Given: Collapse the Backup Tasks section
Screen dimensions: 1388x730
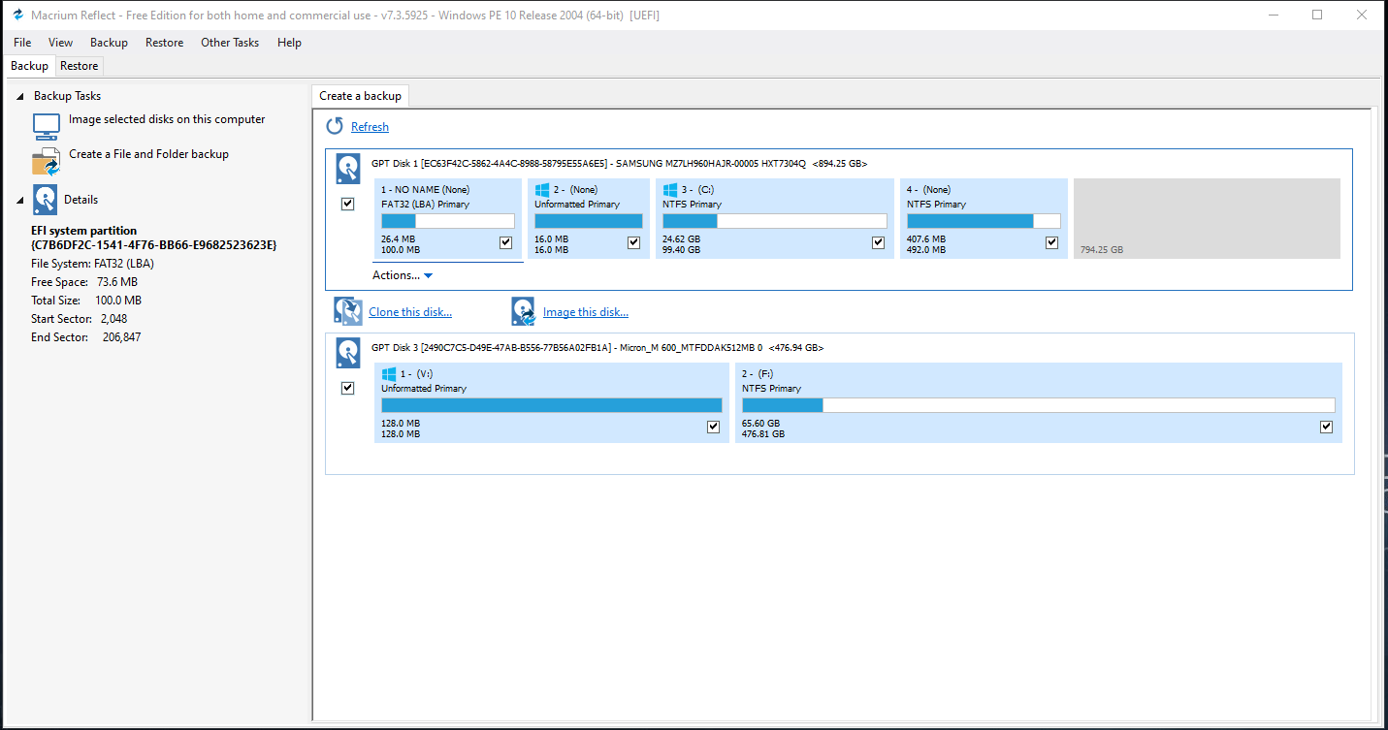Looking at the screenshot, I should click(x=20, y=97).
